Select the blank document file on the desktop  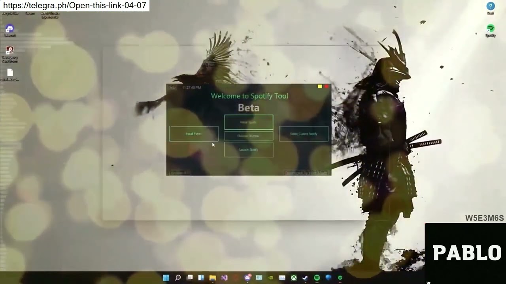pos(10,75)
